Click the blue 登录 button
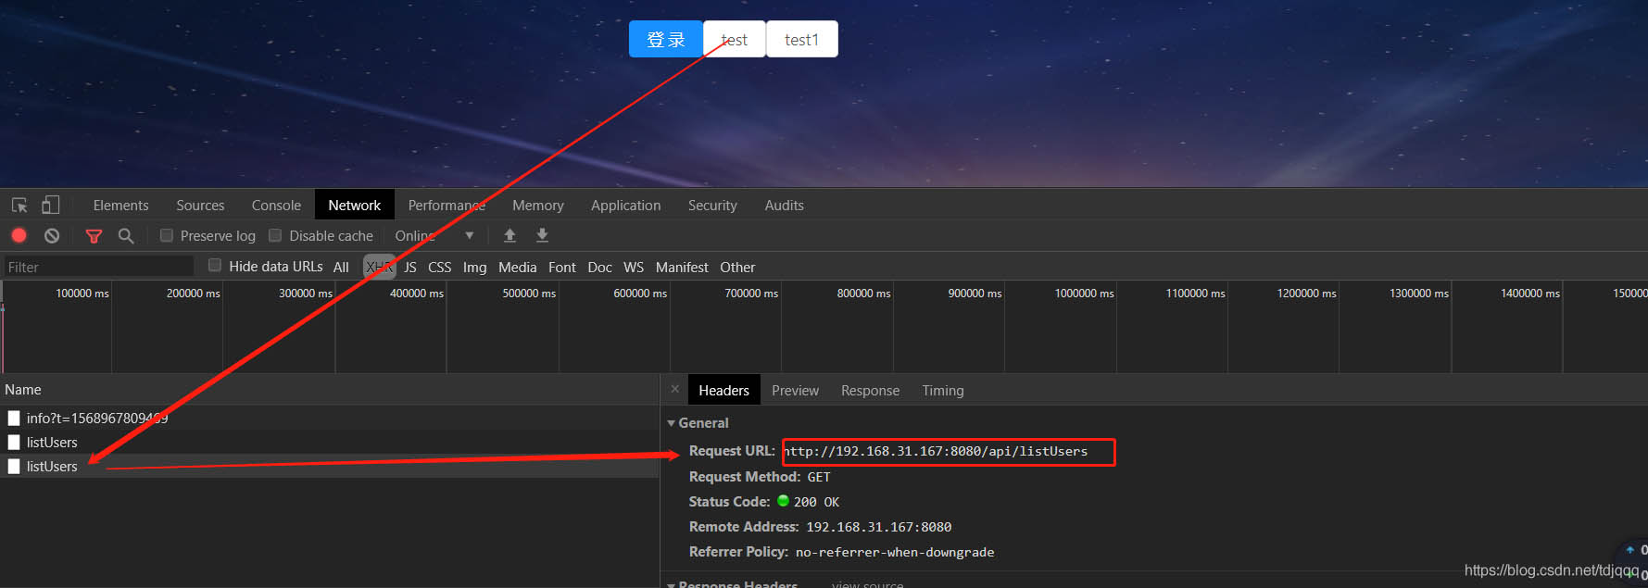The image size is (1648, 588). 665,40
